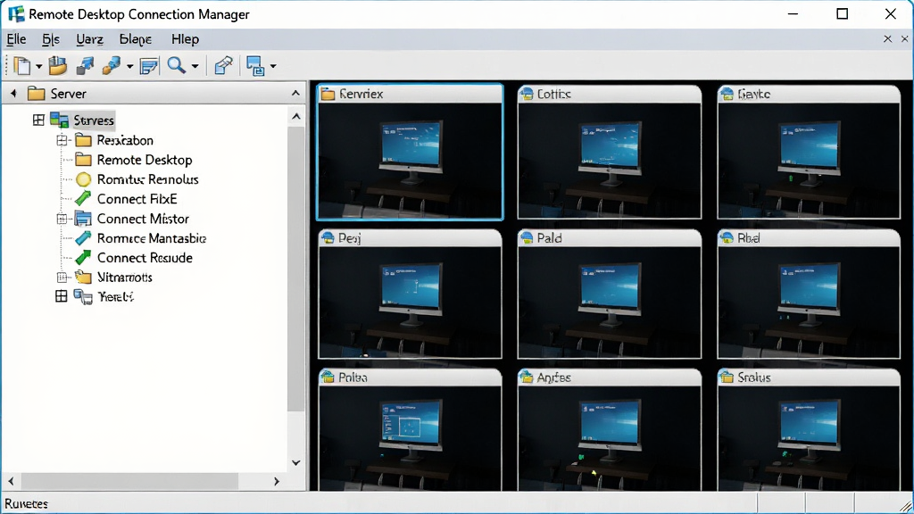Select the Vitnamotts folder icon

click(x=83, y=277)
